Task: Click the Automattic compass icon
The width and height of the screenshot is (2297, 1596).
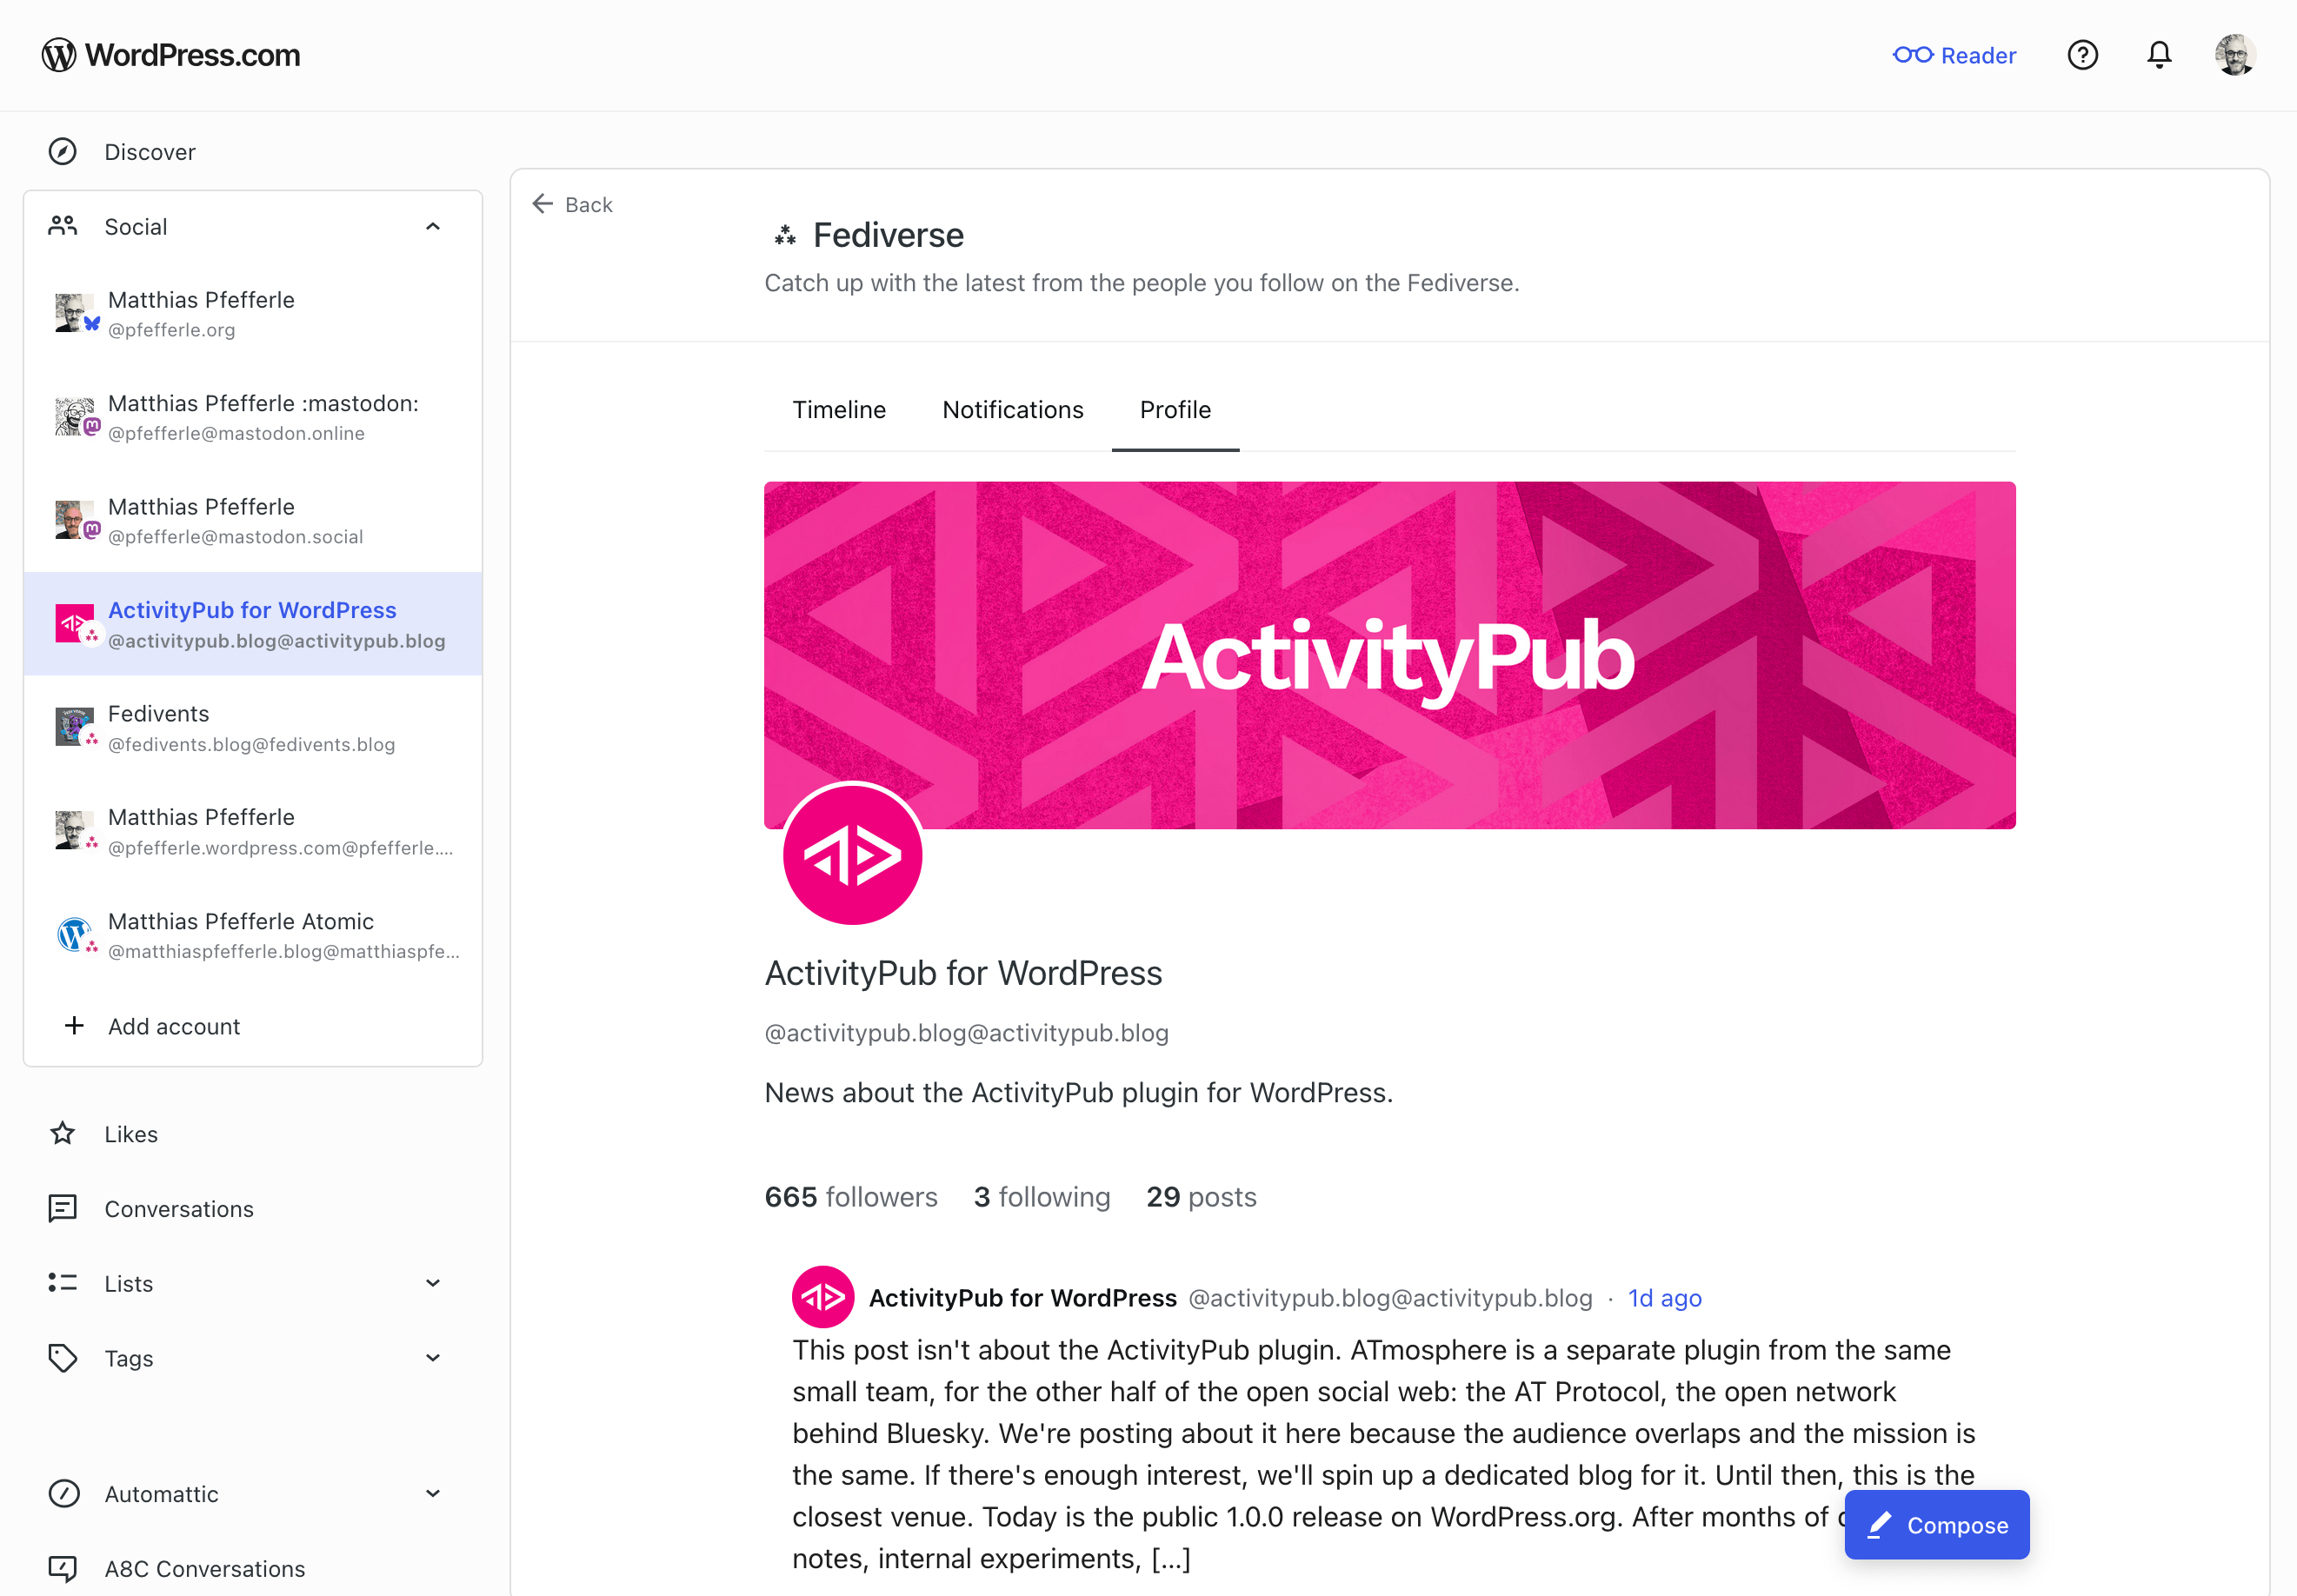Action: tap(63, 1494)
